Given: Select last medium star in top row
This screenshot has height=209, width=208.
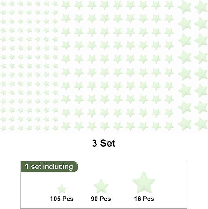Looking at the screenshot, I should 169,4.
